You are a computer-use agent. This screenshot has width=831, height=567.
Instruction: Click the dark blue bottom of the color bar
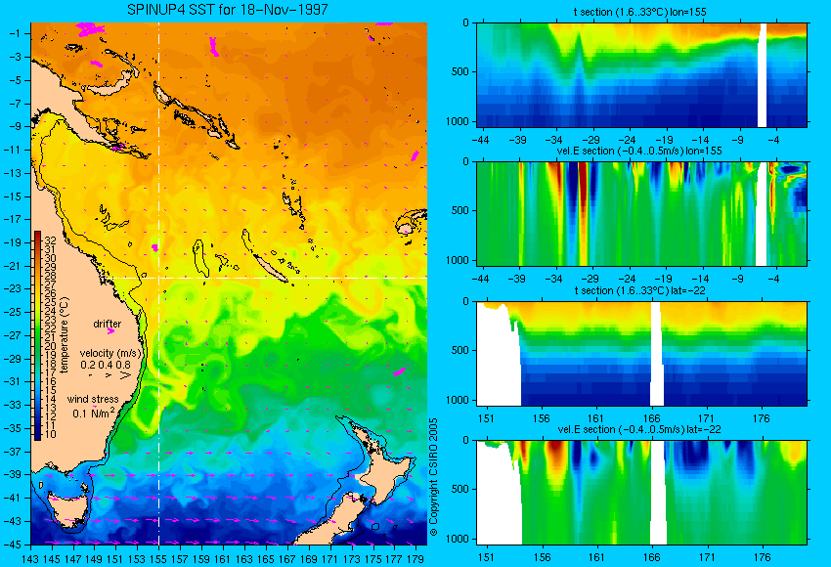[x=37, y=434]
